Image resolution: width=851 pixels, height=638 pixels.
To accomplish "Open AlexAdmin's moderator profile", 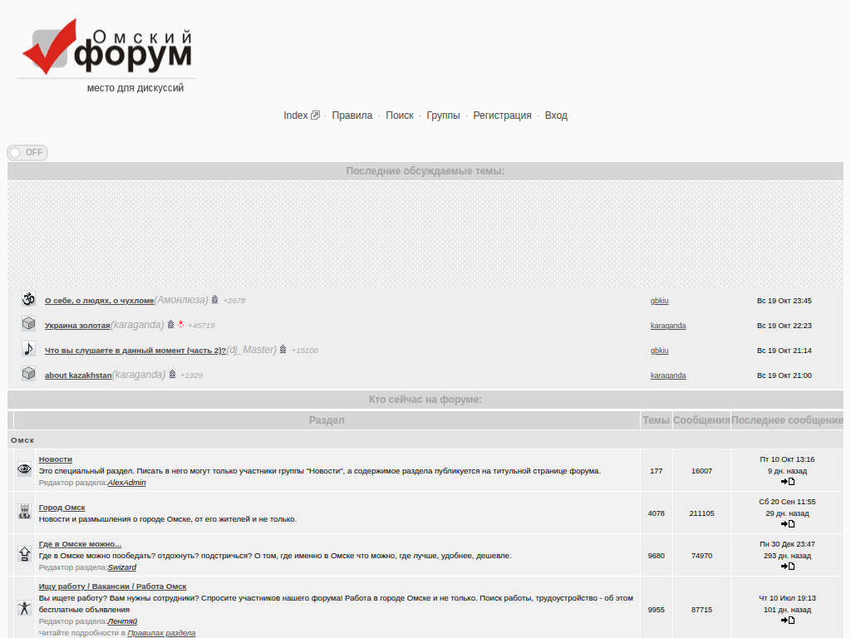I will tap(126, 483).
